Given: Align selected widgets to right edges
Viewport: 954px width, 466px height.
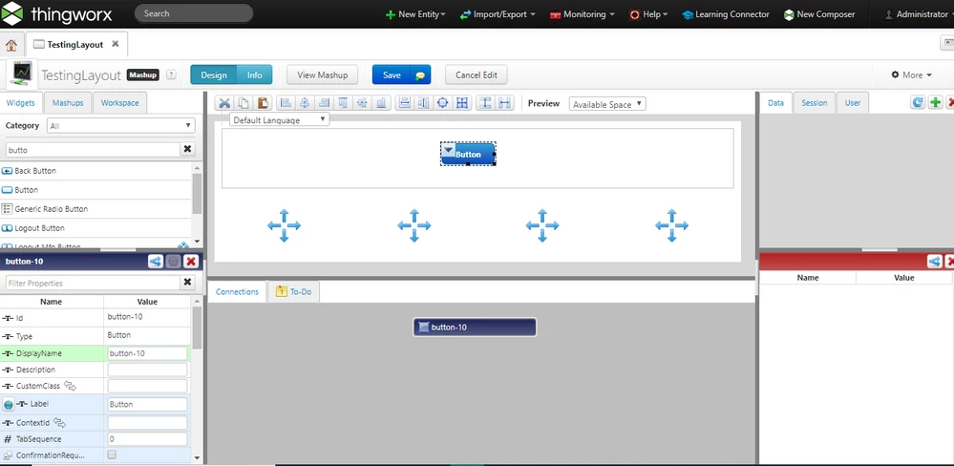Looking at the screenshot, I should (324, 103).
